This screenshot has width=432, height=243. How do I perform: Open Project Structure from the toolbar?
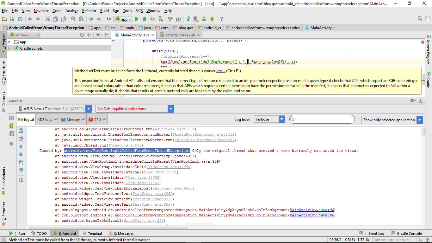coord(178,19)
